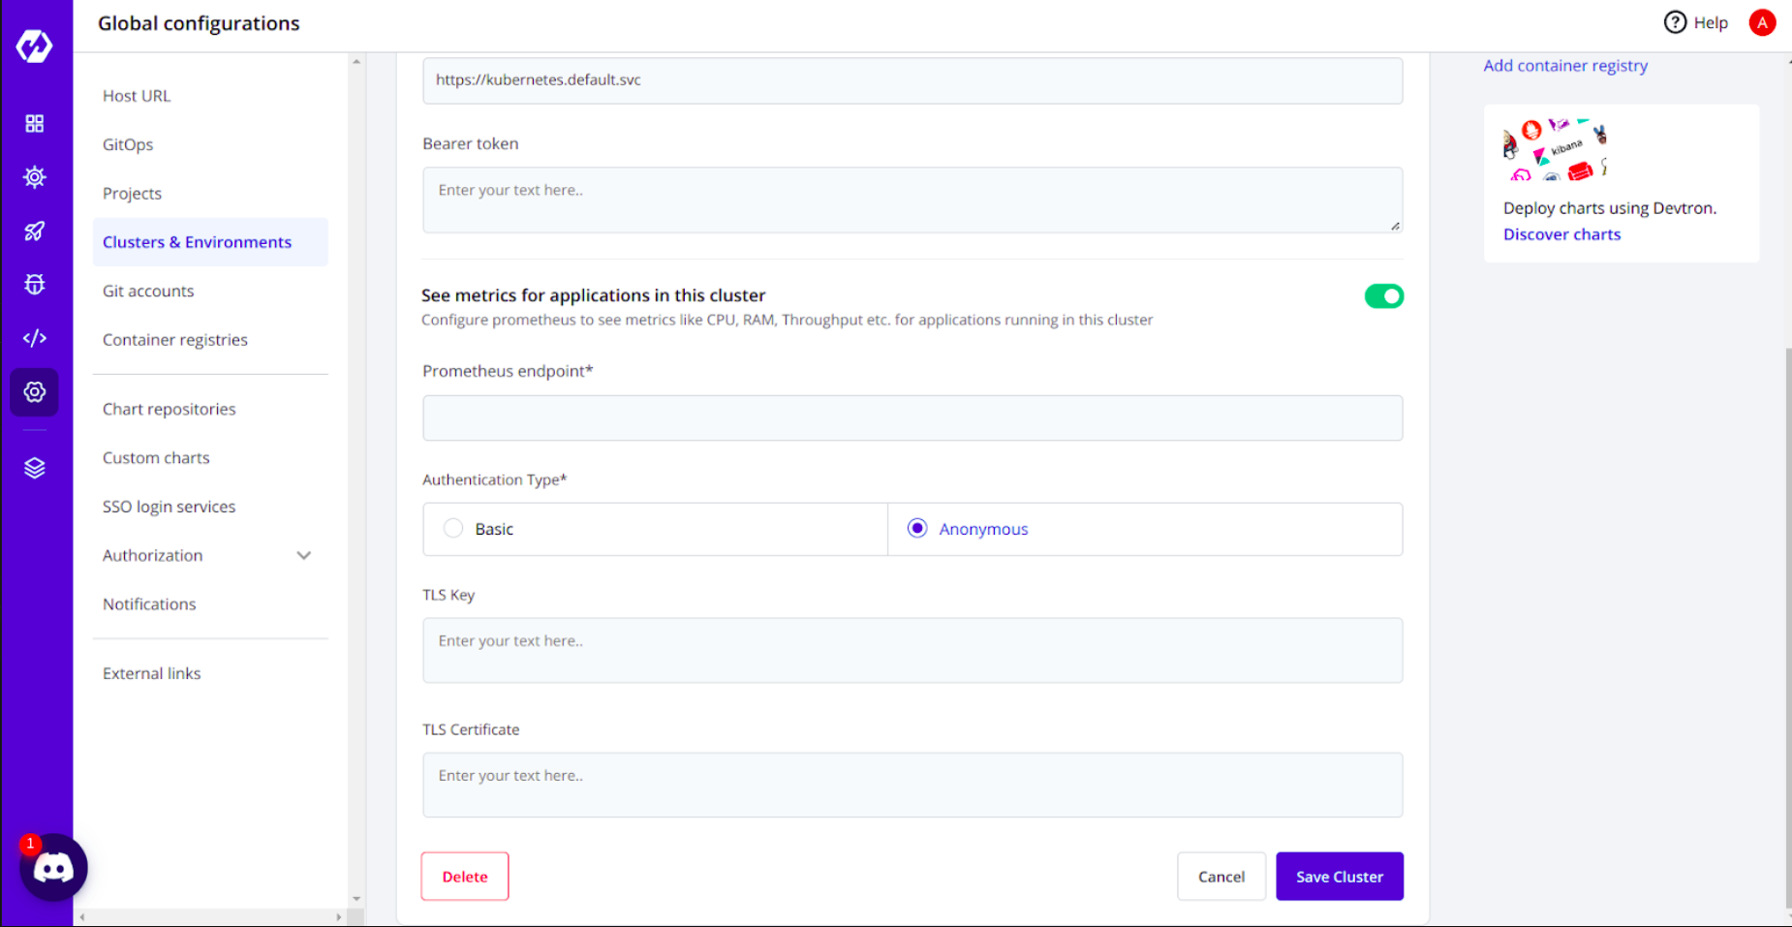Click into the Prometheus endpoint field
The image size is (1792, 927).
tap(911, 417)
